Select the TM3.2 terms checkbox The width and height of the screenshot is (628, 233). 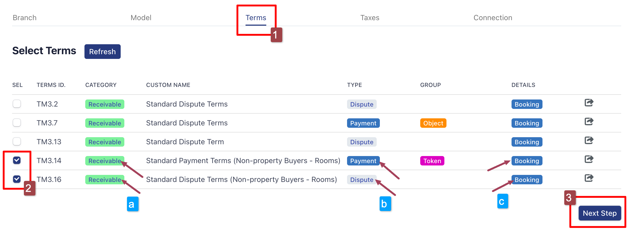pyautogui.click(x=17, y=104)
